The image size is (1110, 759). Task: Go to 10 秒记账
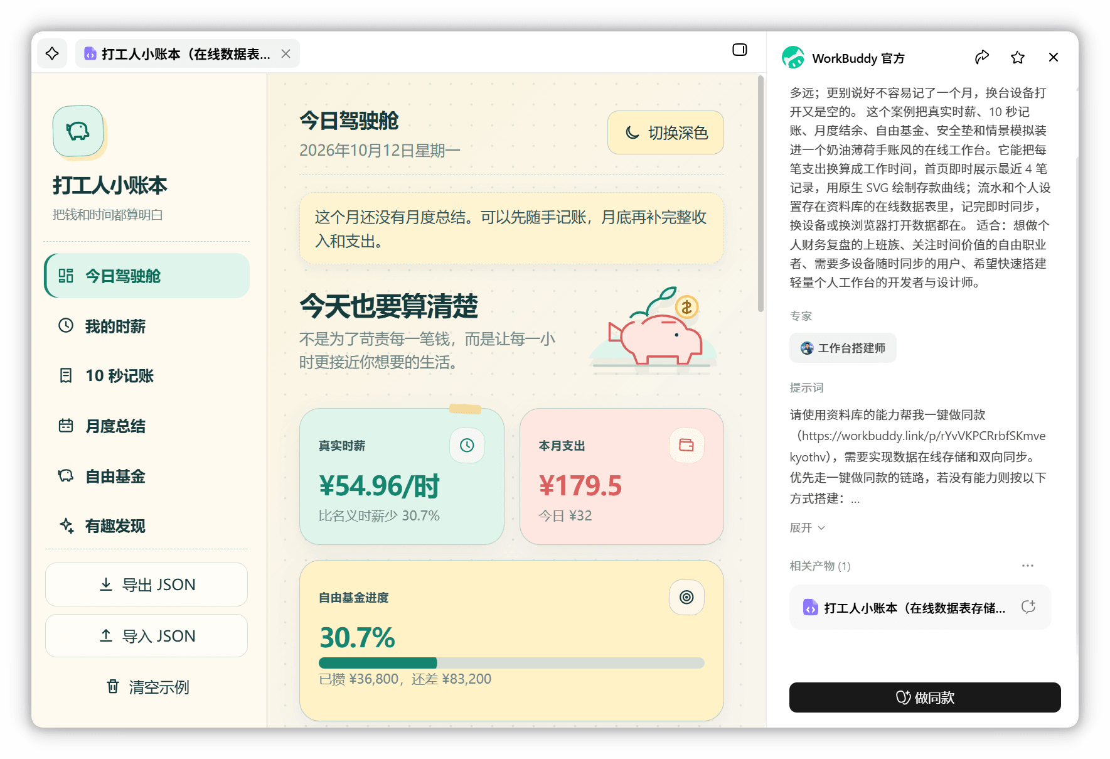[147, 375]
